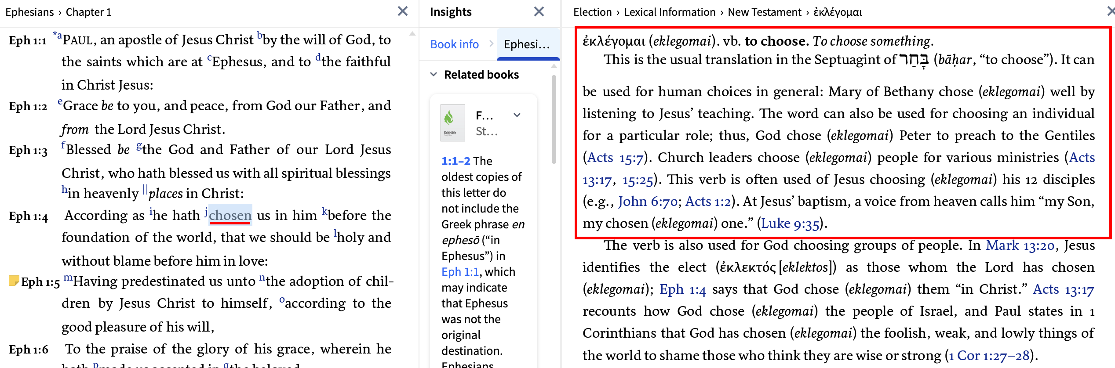Screen dimensions: 1115x368
Task: Click the 1:1–2 note link in Insights
Action: pyautogui.click(x=455, y=161)
